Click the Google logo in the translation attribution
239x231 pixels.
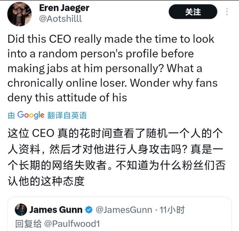(31, 115)
